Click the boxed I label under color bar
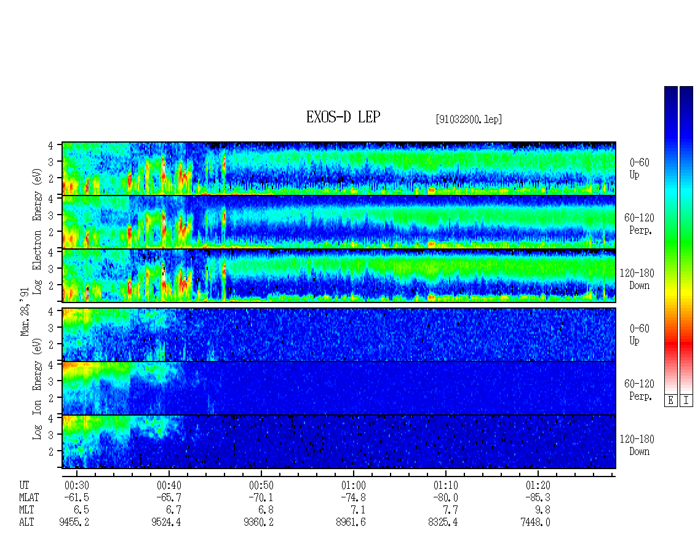Screen dimensions: 695x538 (686, 401)
